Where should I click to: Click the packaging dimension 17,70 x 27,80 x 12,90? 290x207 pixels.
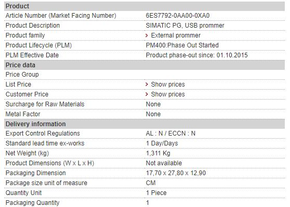[176, 173]
